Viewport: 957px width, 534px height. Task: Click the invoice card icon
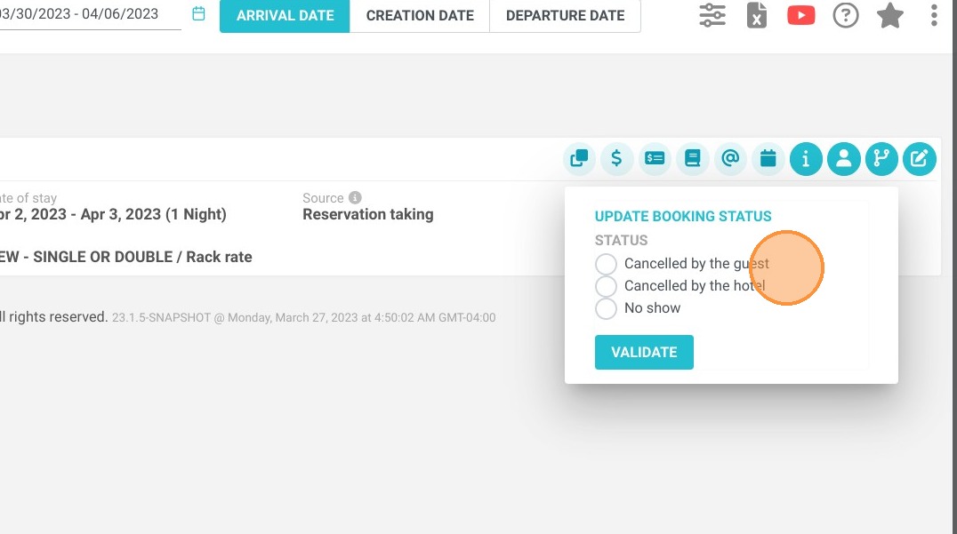(655, 158)
